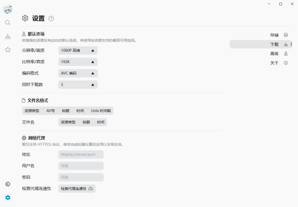Viewport: 298px width, 207px height.
Task: Click the proxy 密码 input field
Action: 81,177
